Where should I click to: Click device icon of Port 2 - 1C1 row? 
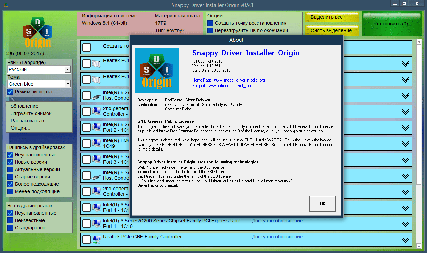95,128
